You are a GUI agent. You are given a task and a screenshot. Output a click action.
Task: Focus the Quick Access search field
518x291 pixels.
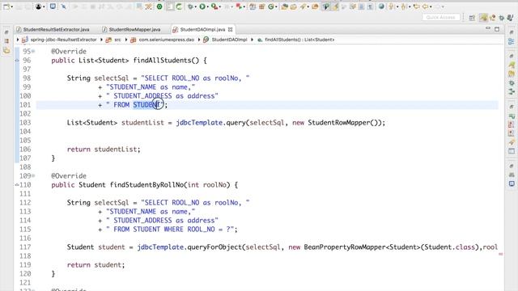441,17
